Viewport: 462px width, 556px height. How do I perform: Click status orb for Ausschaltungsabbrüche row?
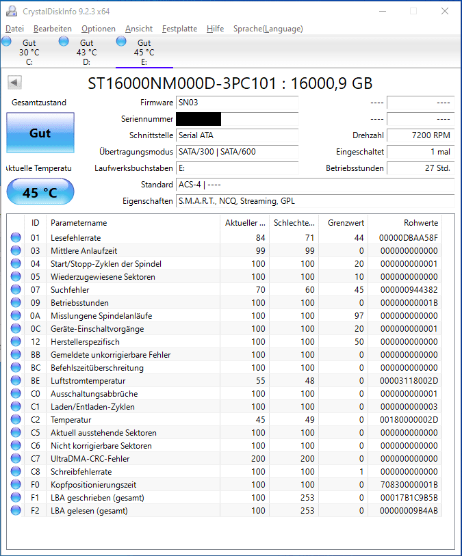(16, 393)
